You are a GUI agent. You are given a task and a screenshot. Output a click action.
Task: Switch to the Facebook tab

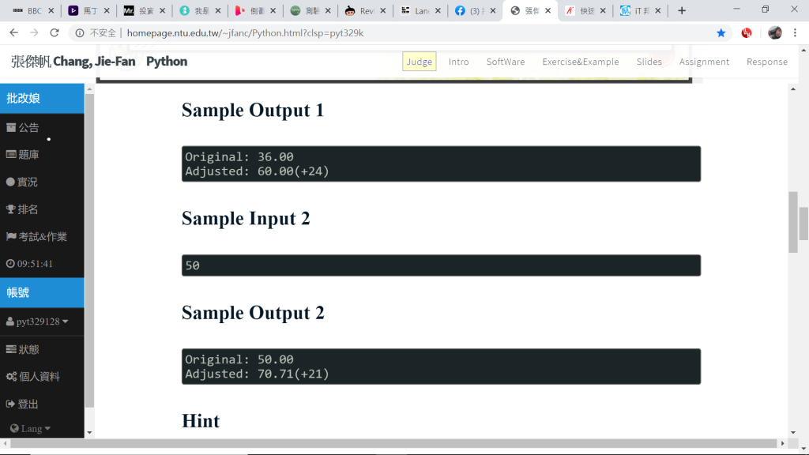[x=475, y=10]
